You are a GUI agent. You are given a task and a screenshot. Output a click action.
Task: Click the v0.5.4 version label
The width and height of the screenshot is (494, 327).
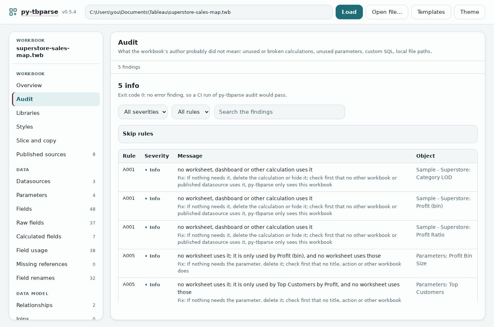[69, 12]
